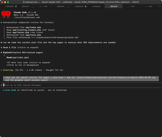The width and height of the screenshot is (162, 137).
Task: Click 'Explore(Explore SEO-related pages)' task line
Action: [23, 53]
